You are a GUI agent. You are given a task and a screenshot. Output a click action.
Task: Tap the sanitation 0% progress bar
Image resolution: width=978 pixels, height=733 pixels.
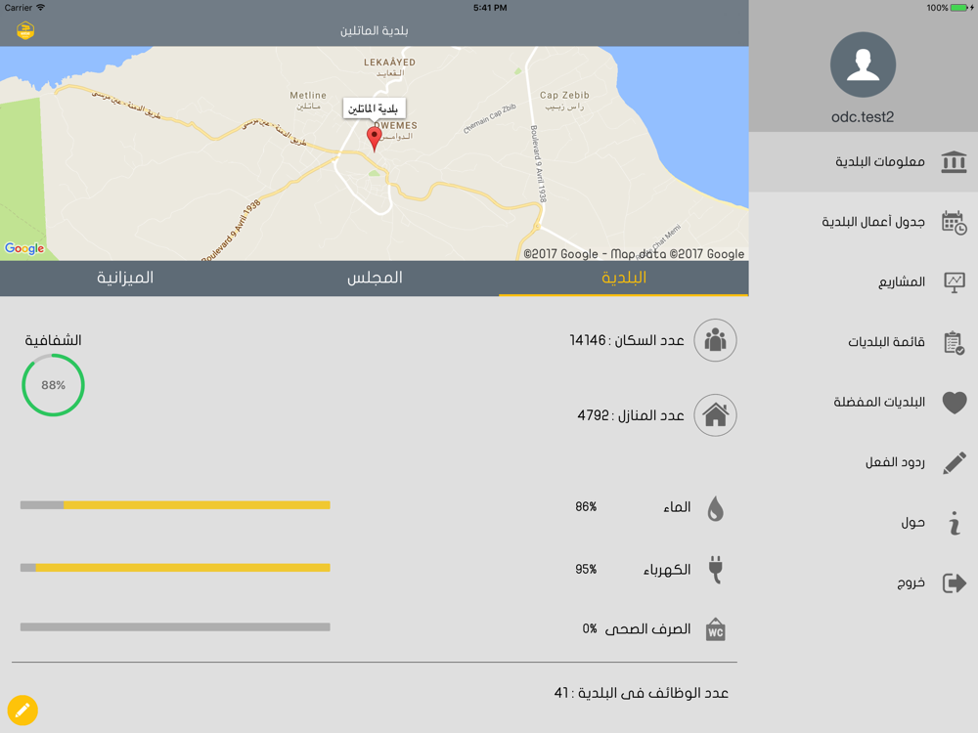(x=175, y=627)
